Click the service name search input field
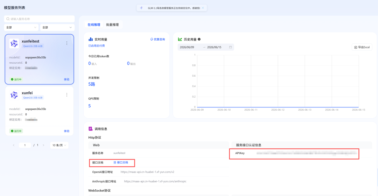 (x=39, y=19)
